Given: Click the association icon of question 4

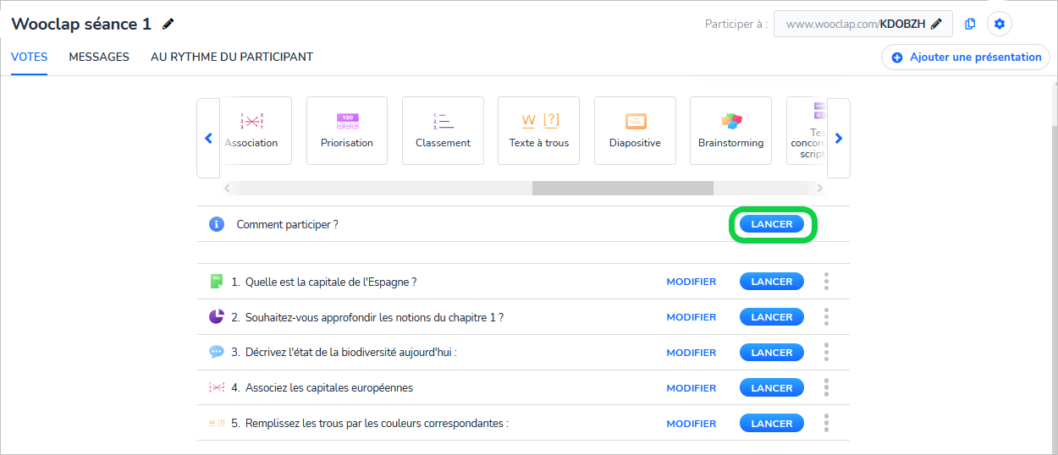Looking at the screenshot, I should coord(217,388).
